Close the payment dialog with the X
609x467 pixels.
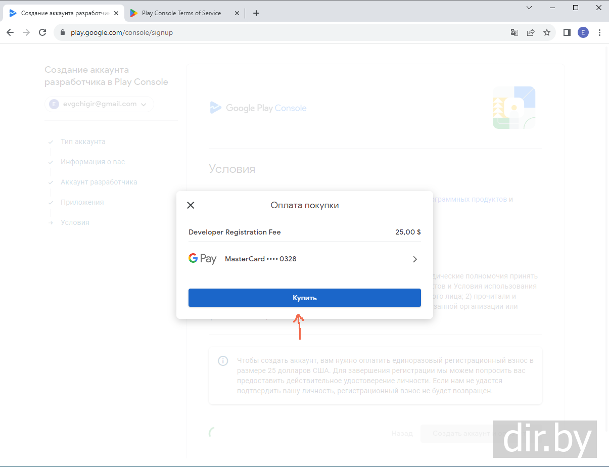point(191,205)
